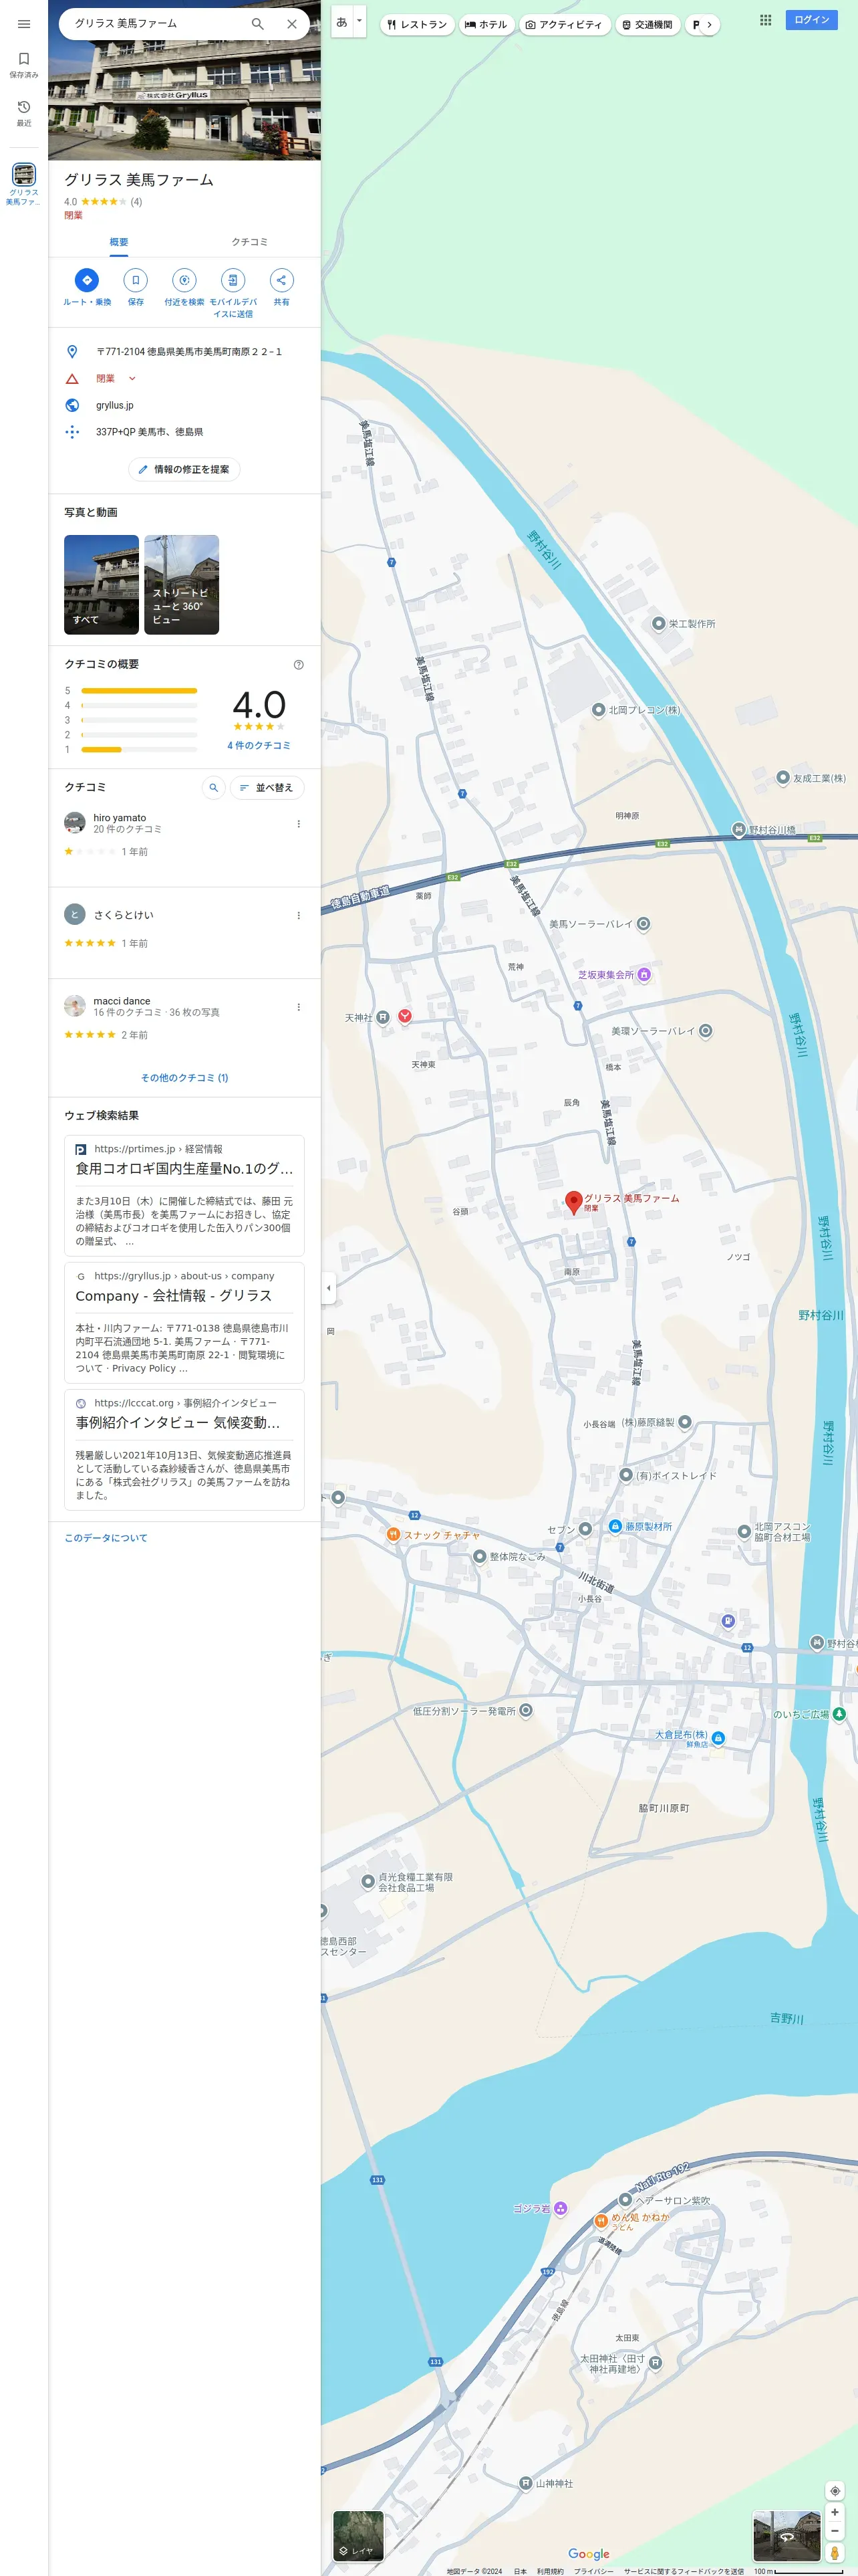This screenshot has width=858, height=2576.
Task: Collapse the side panel arrow
Action: click(x=329, y=1288)
